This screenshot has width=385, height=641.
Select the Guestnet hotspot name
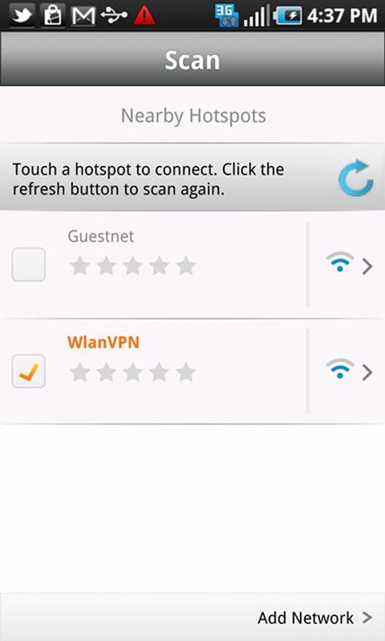pos(101,236)
